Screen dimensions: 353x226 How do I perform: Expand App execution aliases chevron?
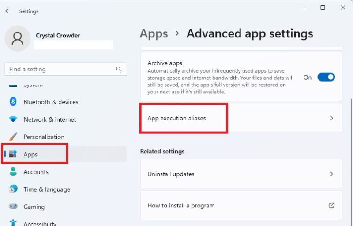pos(331,118)
